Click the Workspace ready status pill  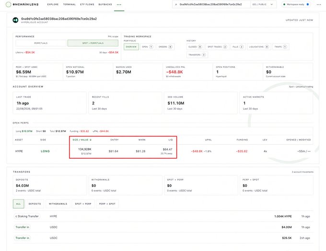(296, 4)
